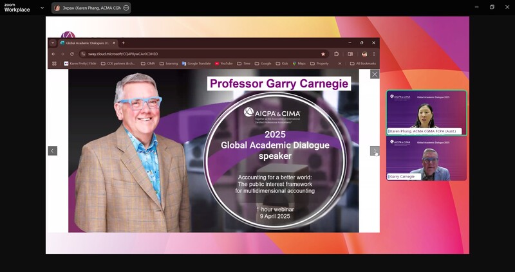Open screen share tab more options button
The image size is (515, 272).
point(126,8)
